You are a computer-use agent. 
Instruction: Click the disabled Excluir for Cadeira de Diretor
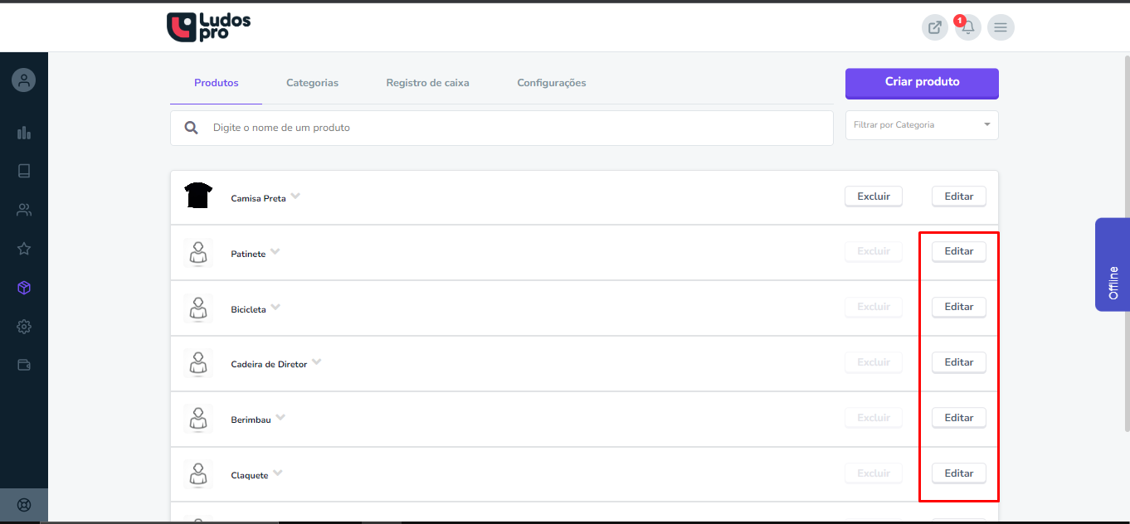pos(874,362)
